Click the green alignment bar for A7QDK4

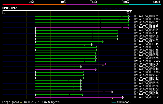coord(81,22)
